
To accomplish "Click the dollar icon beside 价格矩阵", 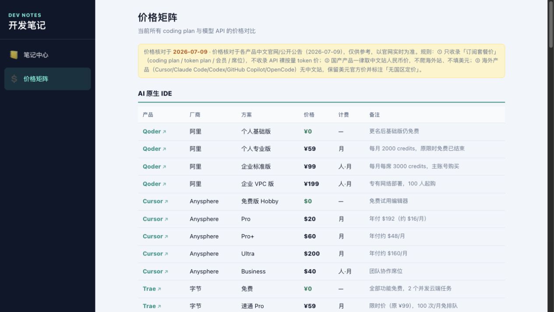I will (x=14, y=79).
